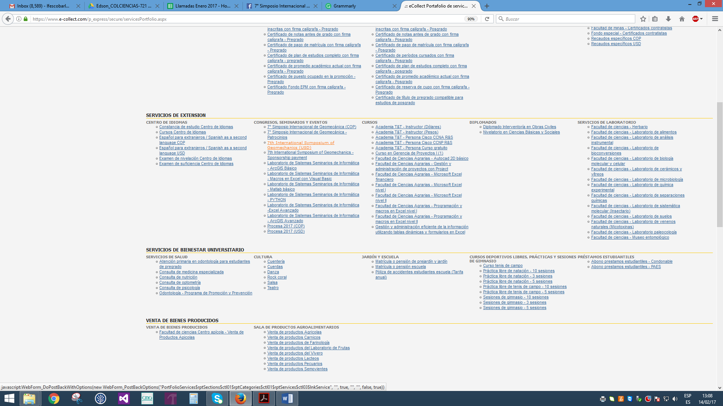Open Procesa 2017 (USD) link
This screenshot has width=723, height=406.
pos(286,232)
